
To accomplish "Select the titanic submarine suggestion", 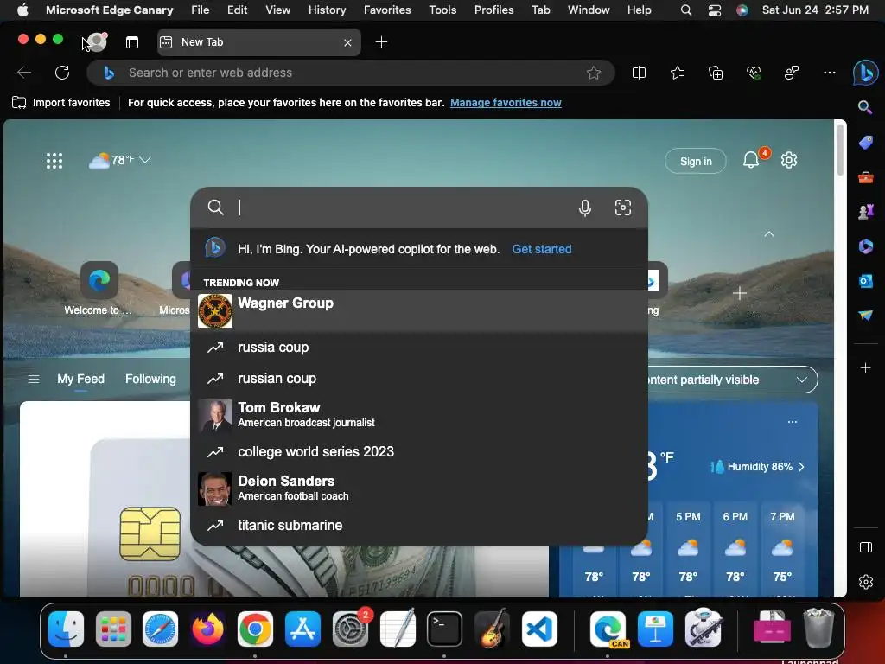I will pos(419,525).
